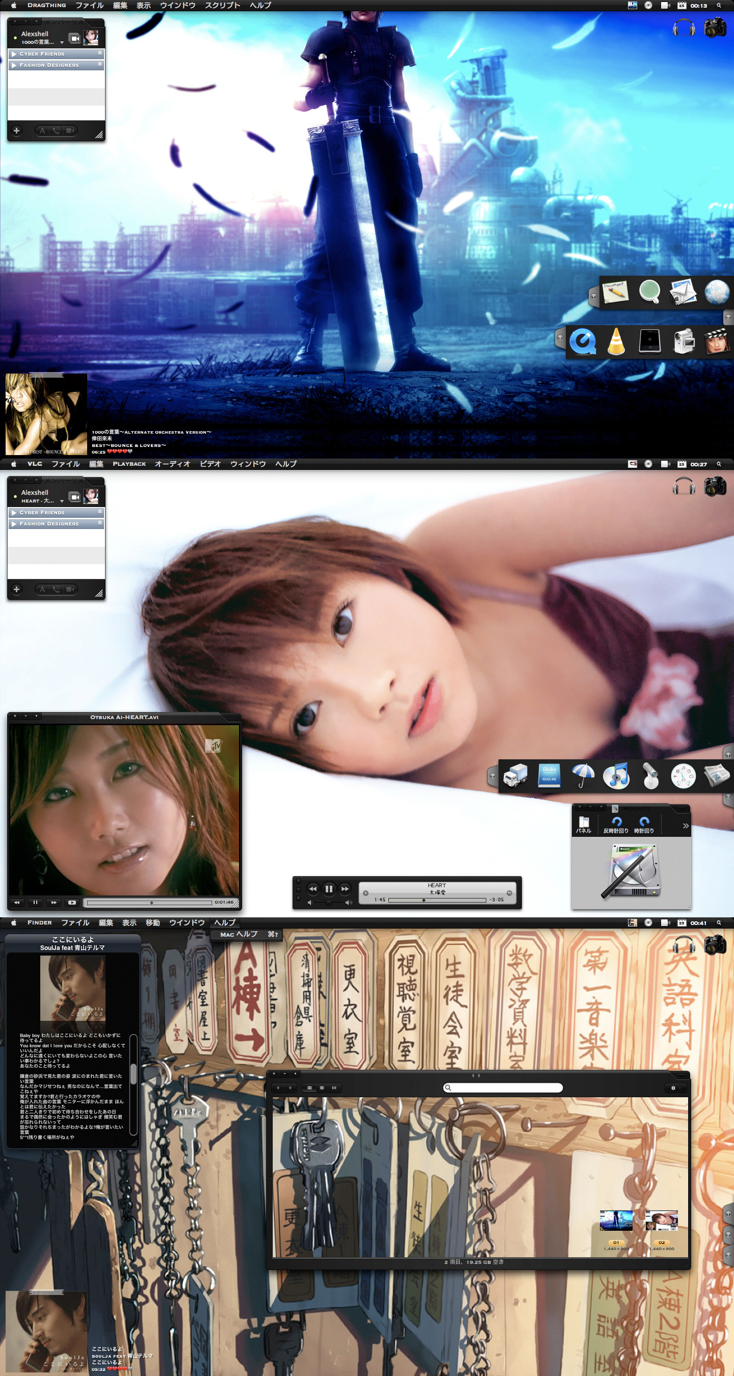Switch the Finder window to icon view
Image resolution: width=734 pixels, height=1376 pixels.
click(x=309, y=1088)
